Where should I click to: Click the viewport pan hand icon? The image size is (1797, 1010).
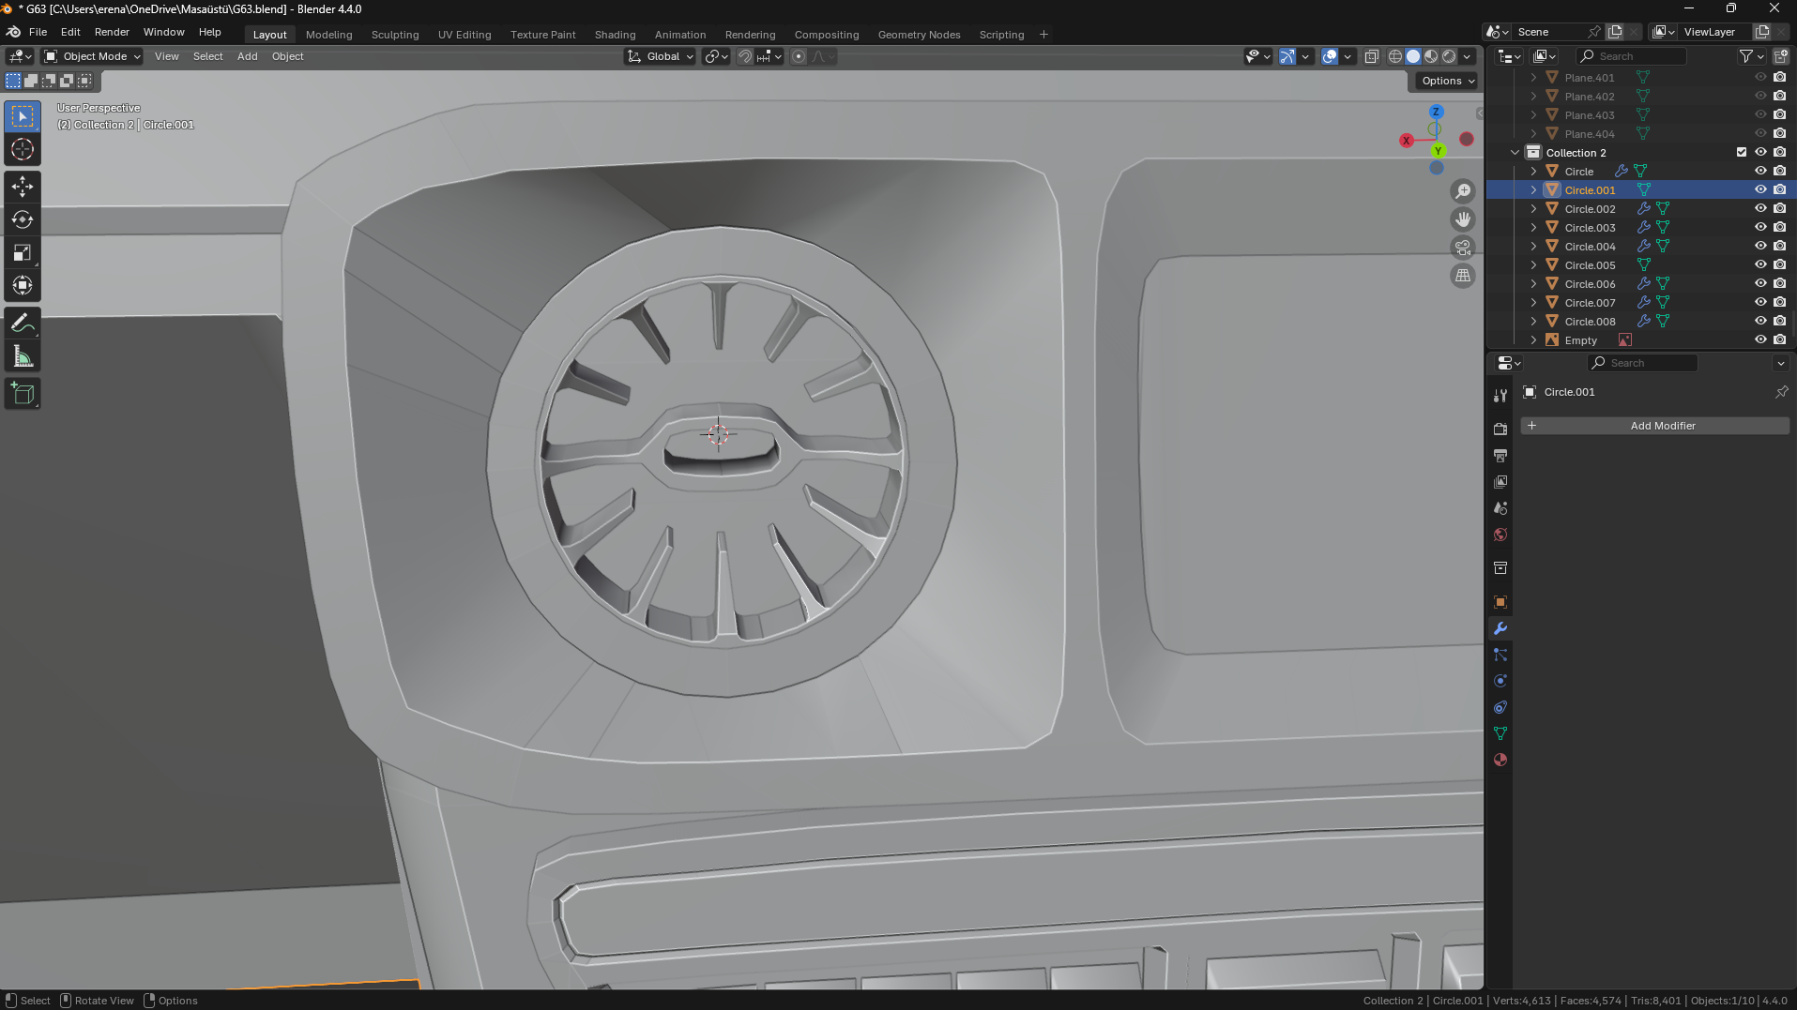[x=1463, y=219]
